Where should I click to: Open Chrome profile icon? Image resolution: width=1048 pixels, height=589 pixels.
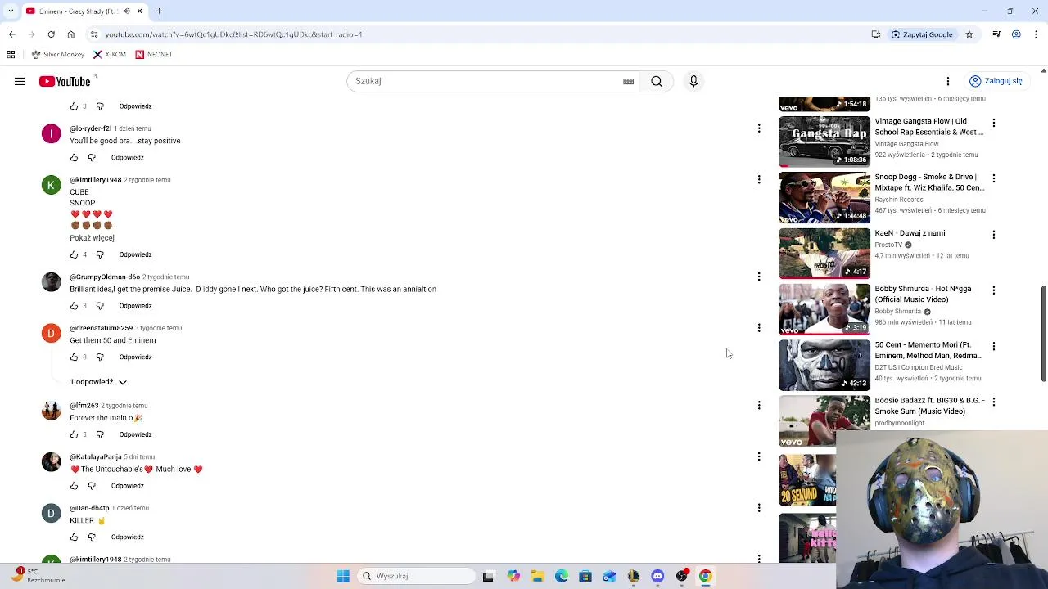1016,34
